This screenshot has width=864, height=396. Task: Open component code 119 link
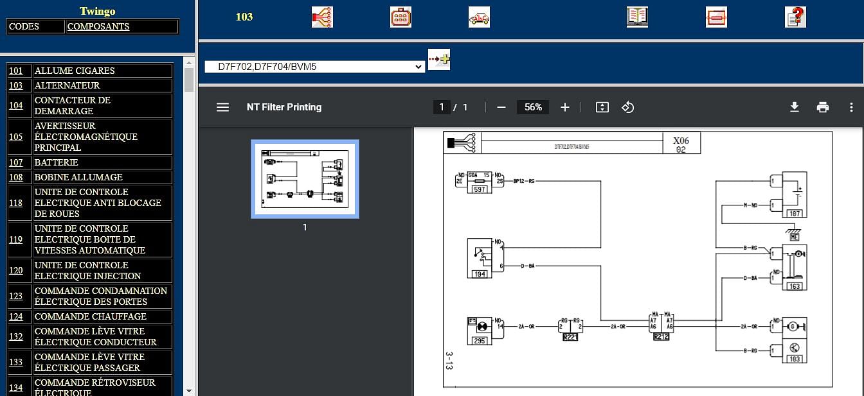tap(15, 239)
